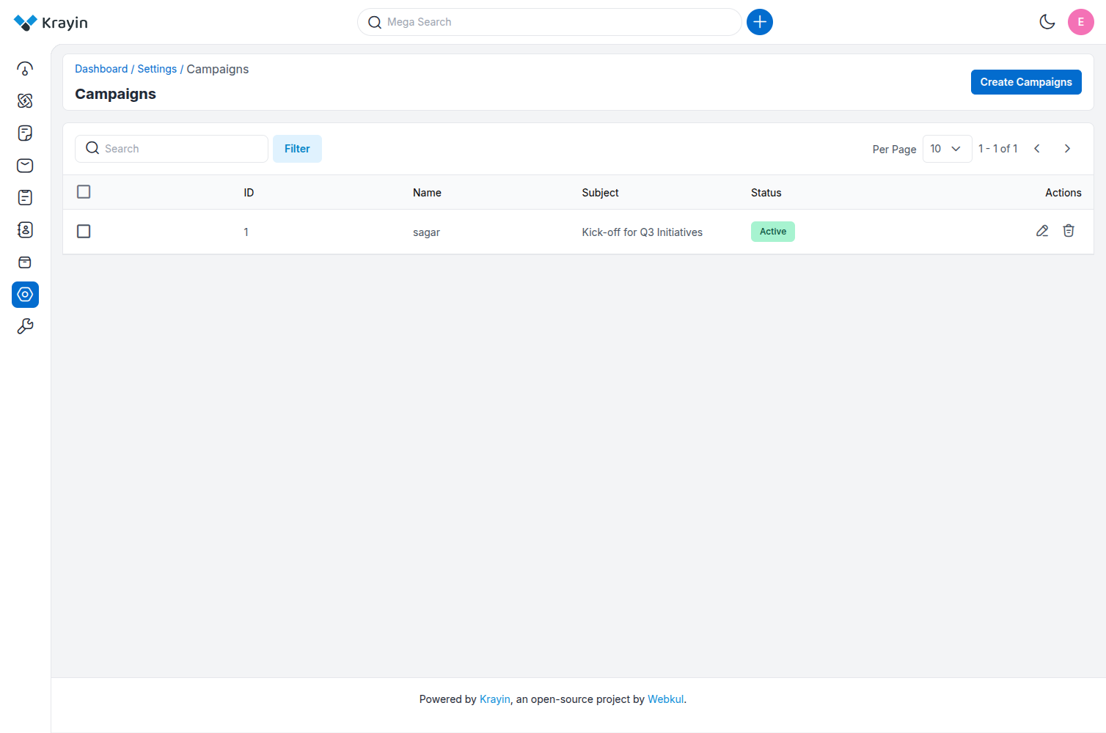Open the Products icon in the sidebar
The image size is (1106, 733).
click(x=25, y=262)
